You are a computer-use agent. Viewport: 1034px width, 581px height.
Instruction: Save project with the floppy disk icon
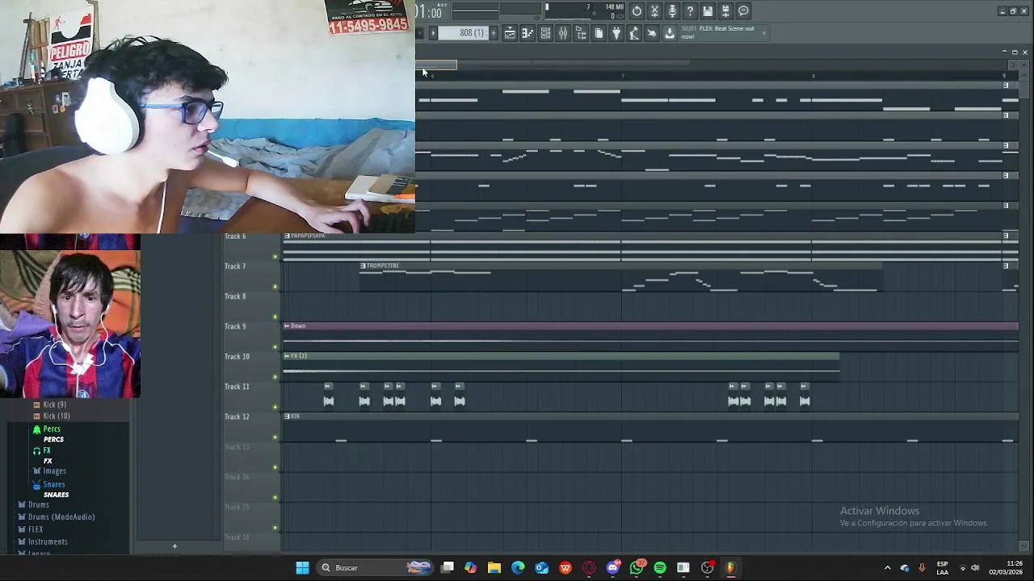708,11
